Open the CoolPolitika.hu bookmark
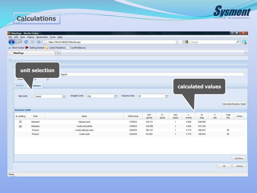This screenshot has height=193, width=257. tap(76, 48)
